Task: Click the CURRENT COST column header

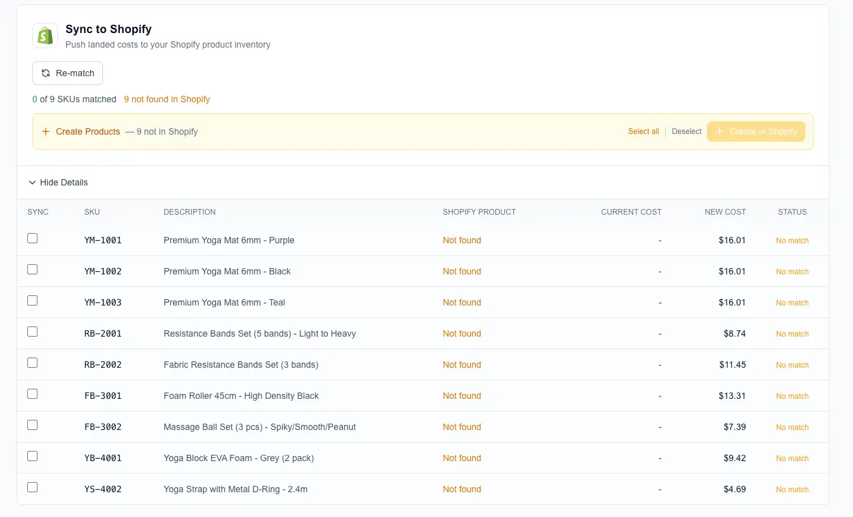Action: (x=631, y=212)
